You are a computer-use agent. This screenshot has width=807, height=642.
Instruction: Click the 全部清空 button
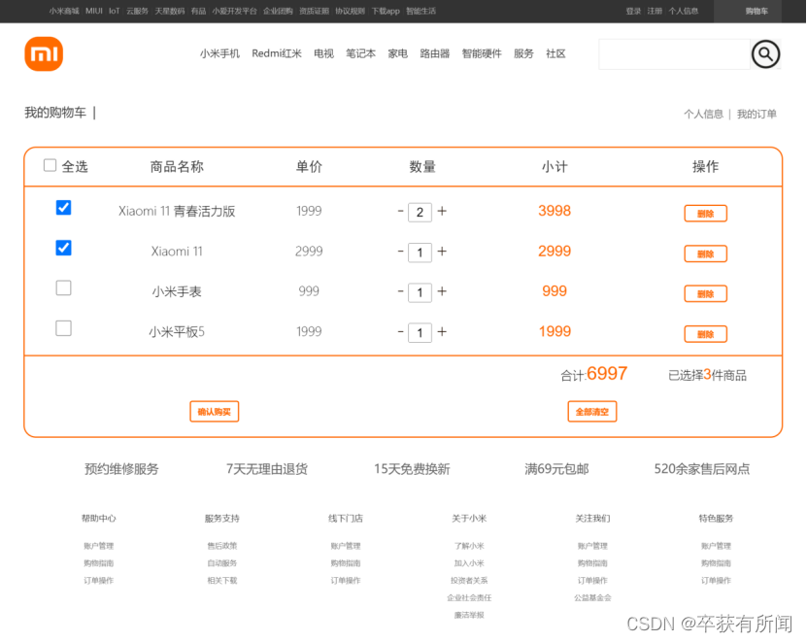tap(591, 412)
